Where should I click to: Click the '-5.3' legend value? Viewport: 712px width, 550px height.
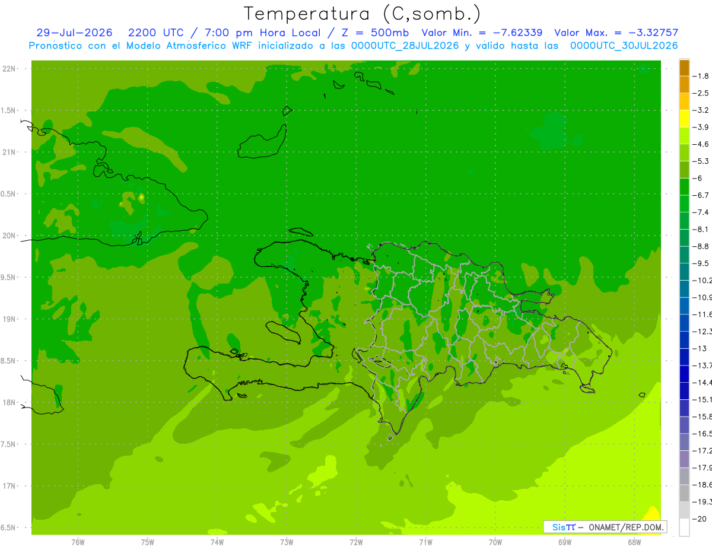701,161
